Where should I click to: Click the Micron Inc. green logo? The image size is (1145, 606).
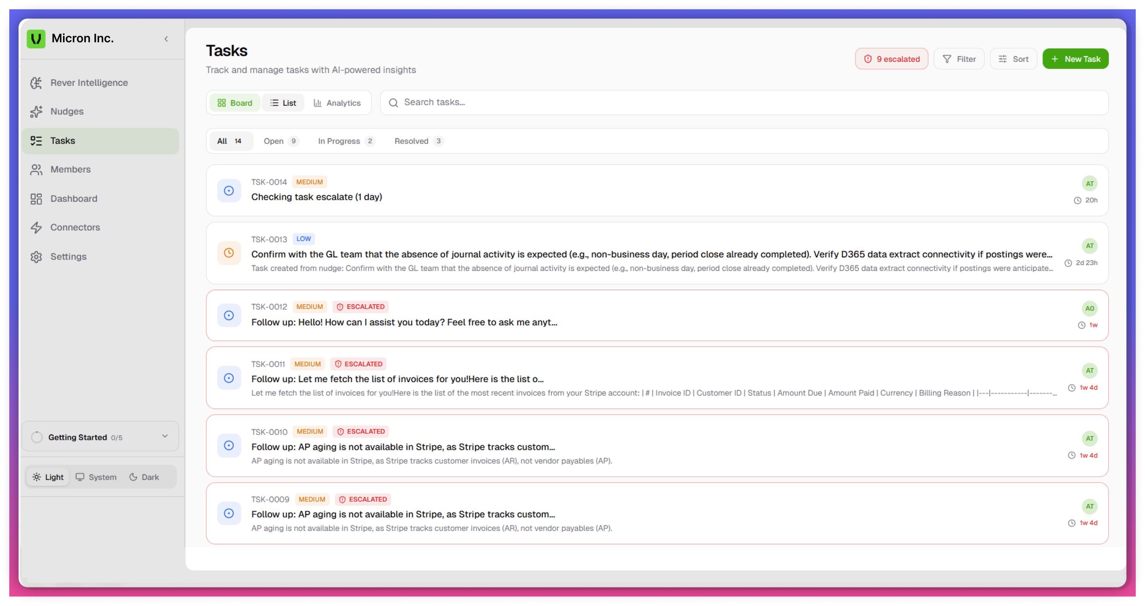click(x=36, y=39)
